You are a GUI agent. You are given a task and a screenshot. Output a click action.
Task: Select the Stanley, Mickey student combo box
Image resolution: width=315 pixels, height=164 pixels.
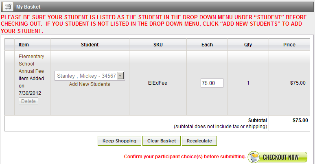pos(90,76)
